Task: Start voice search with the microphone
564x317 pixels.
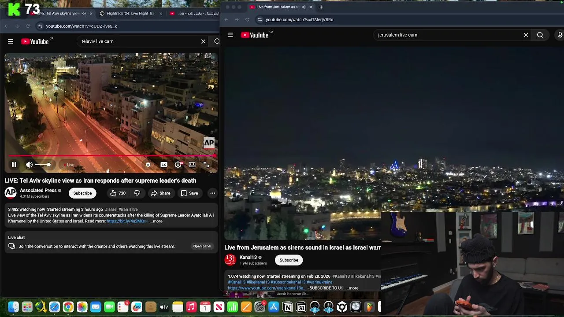Action: (x=560, y=35)
